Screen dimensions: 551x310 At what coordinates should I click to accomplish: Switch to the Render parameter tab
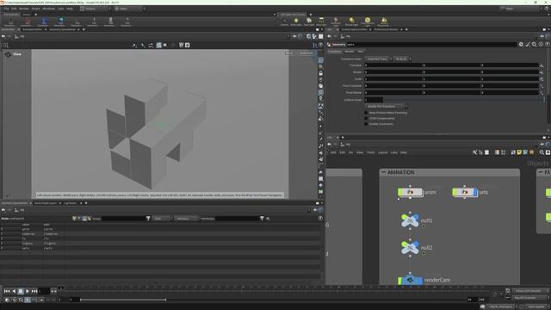point(350,52)
